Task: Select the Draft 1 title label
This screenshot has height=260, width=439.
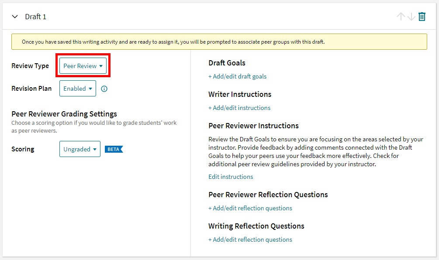Action: point(35,16)
